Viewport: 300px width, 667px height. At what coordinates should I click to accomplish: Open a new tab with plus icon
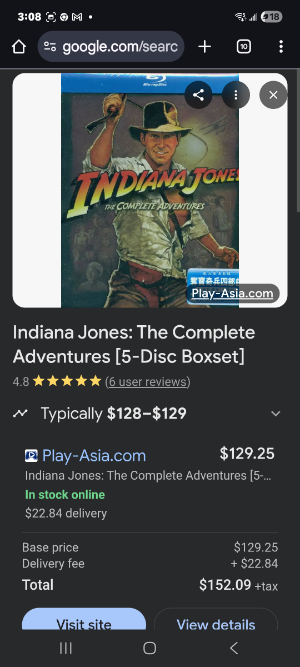click(204, 47)
